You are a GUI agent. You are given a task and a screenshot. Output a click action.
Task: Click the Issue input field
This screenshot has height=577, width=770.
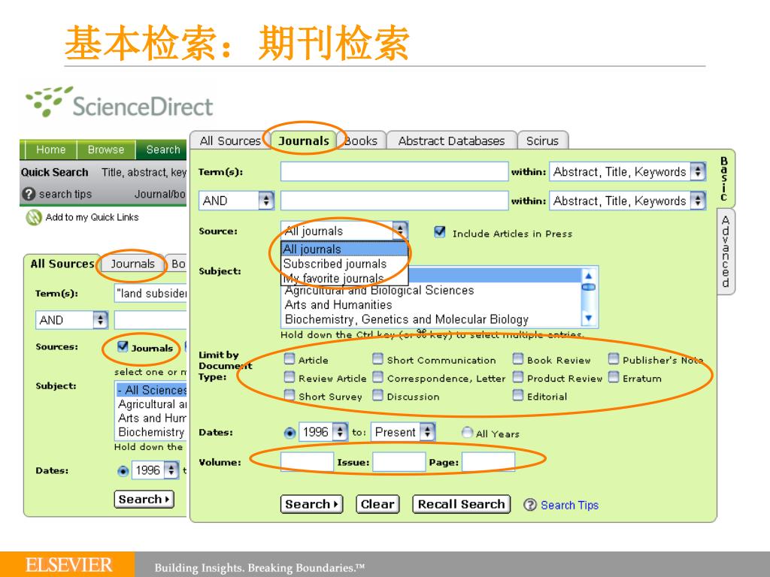pos(399,462)
